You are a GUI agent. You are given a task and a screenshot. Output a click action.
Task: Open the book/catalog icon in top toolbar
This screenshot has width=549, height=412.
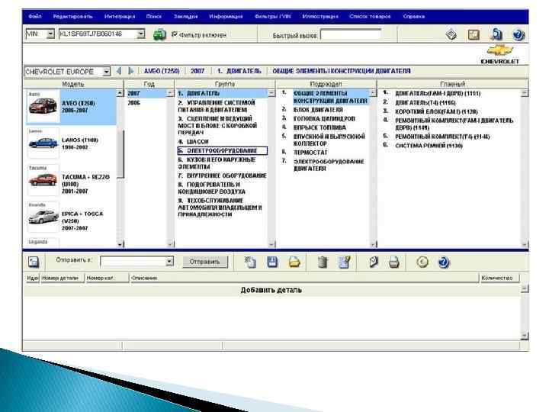(x=451, y=34)
